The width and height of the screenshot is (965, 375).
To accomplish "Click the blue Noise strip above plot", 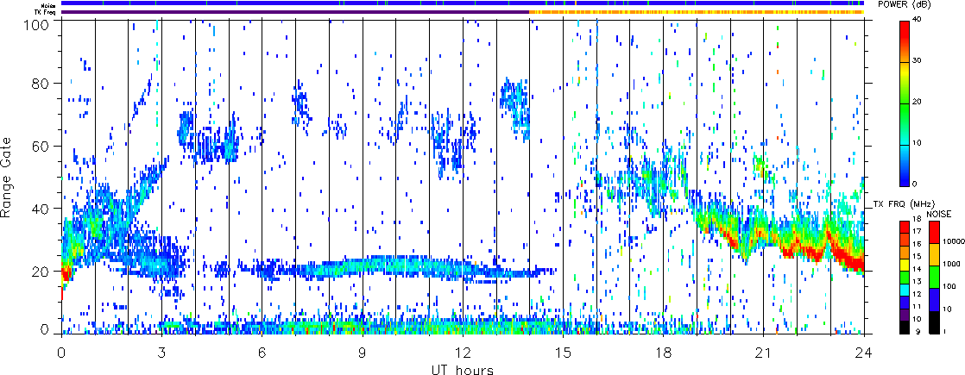I will pos(464,3).
